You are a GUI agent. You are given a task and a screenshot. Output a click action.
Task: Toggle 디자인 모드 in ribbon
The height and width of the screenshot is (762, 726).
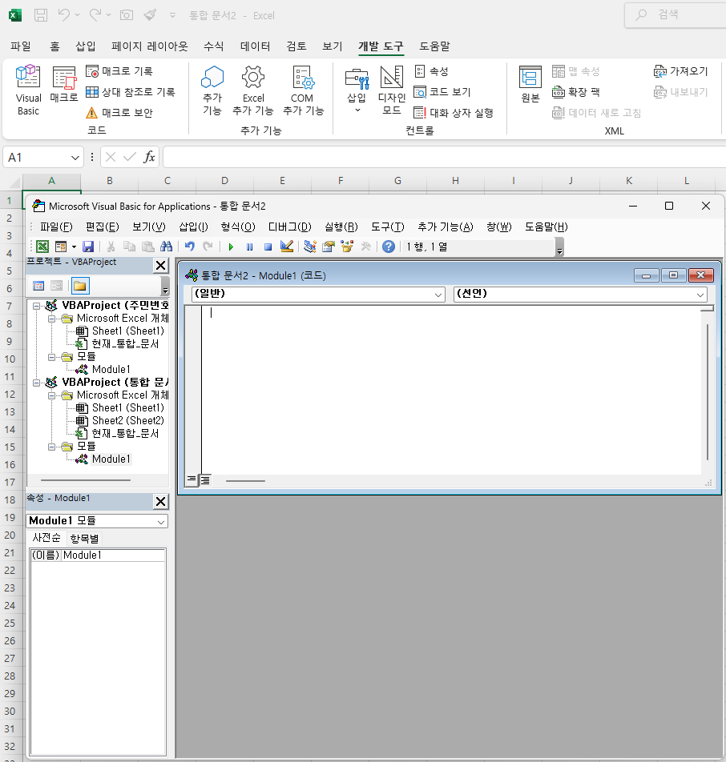[392, 90]
